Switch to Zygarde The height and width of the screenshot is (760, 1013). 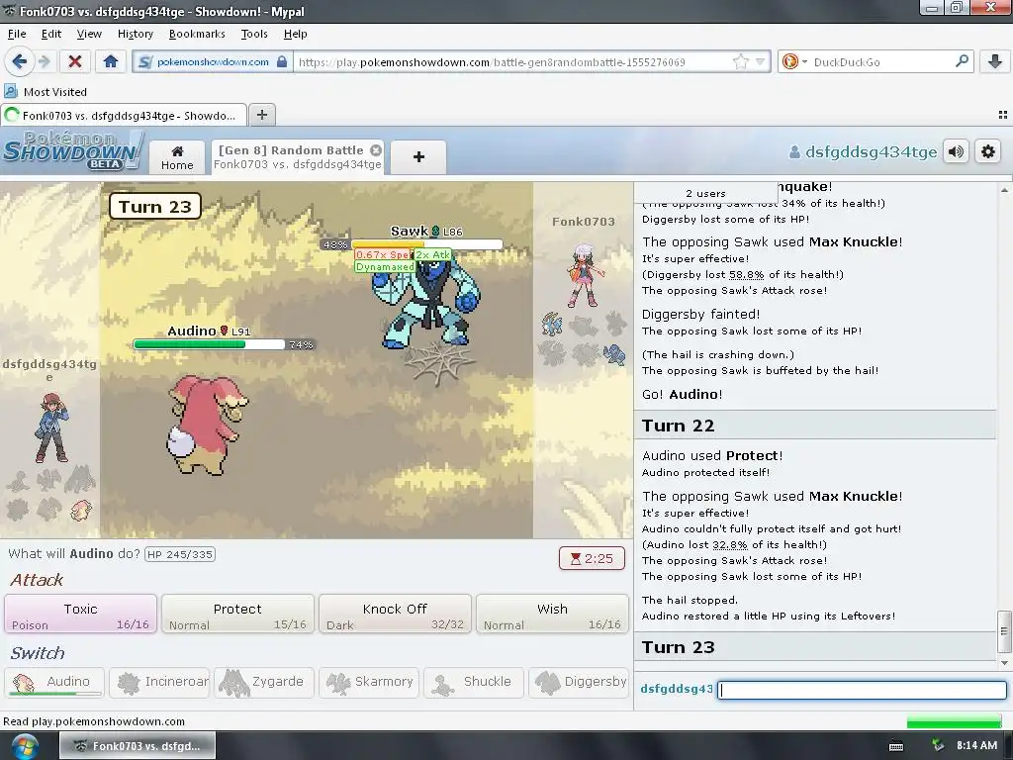[x=263, y=683]
